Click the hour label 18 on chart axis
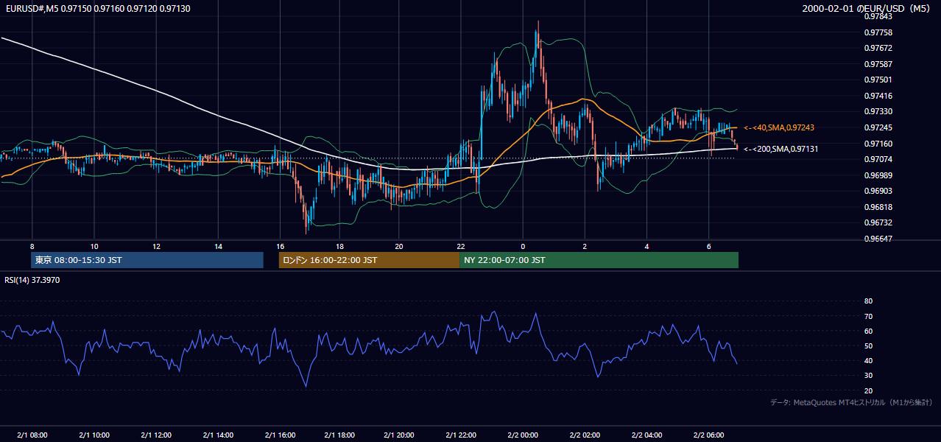The image size is (941, 442). (339, 246)
